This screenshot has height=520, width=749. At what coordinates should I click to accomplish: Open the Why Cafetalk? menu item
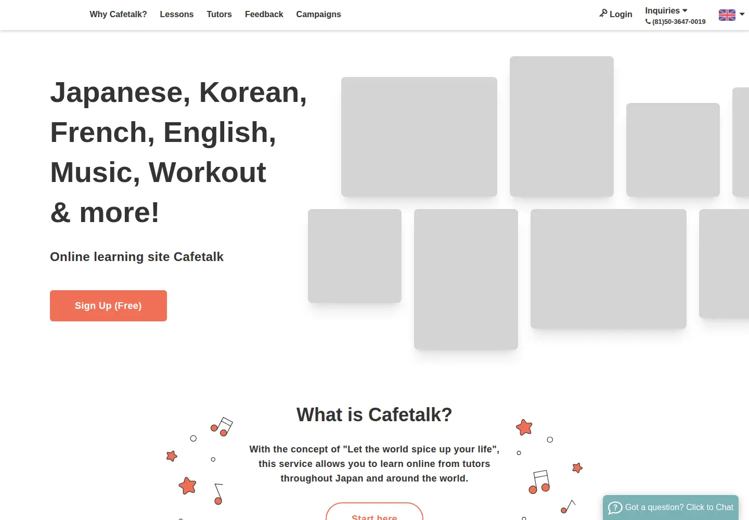click(118, 15)
